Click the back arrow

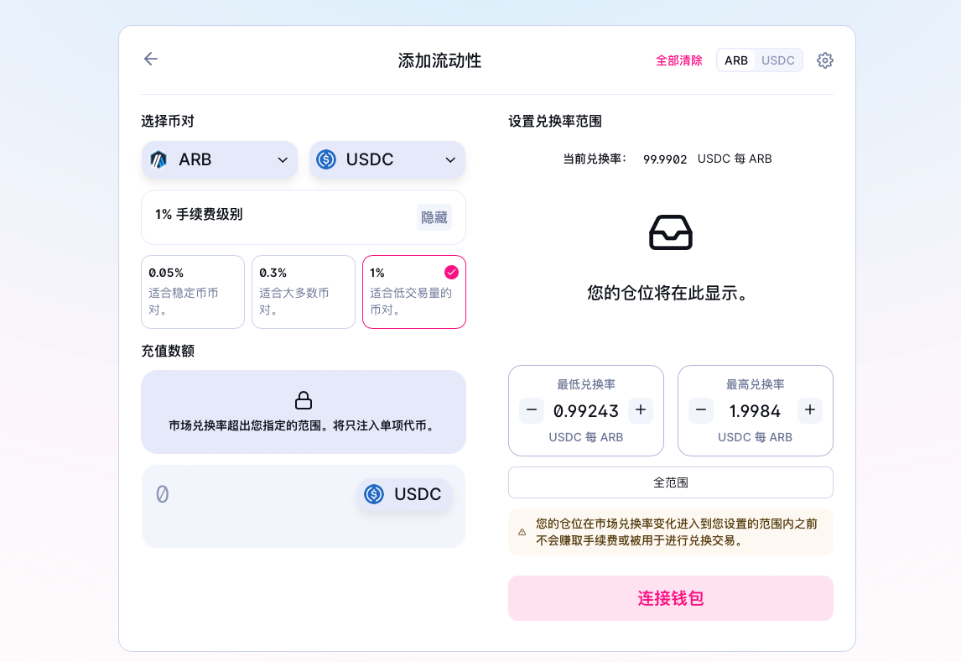click(150, 59)
